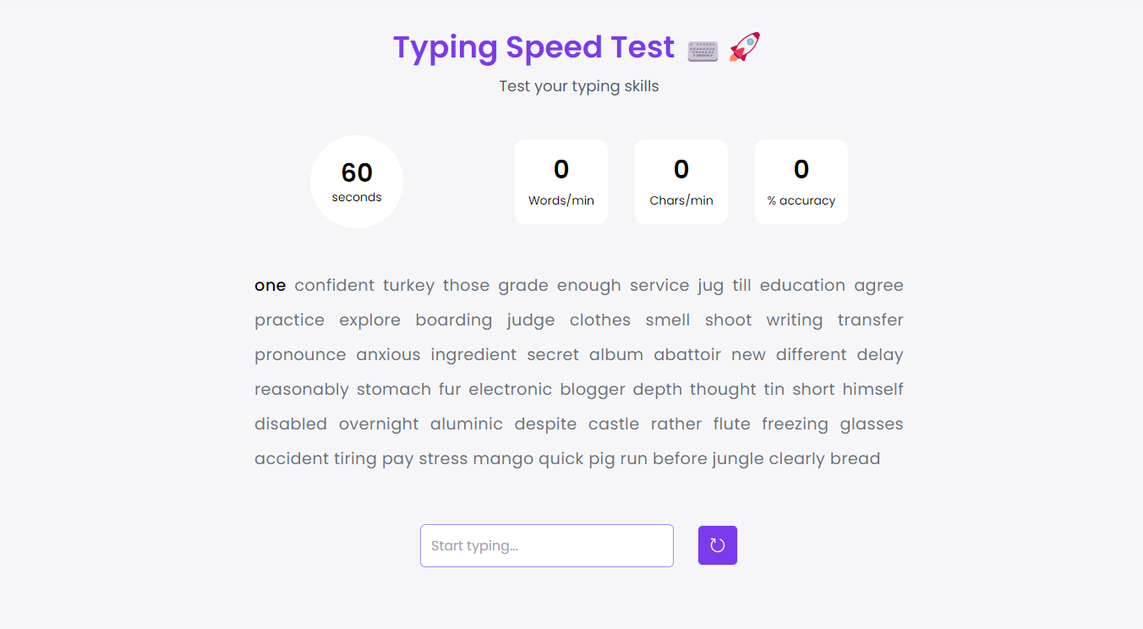The height and width of the screenshot is (629, 1143).
Task: Click the keyboard emoji in the title
Action: [x=703, y=50]
